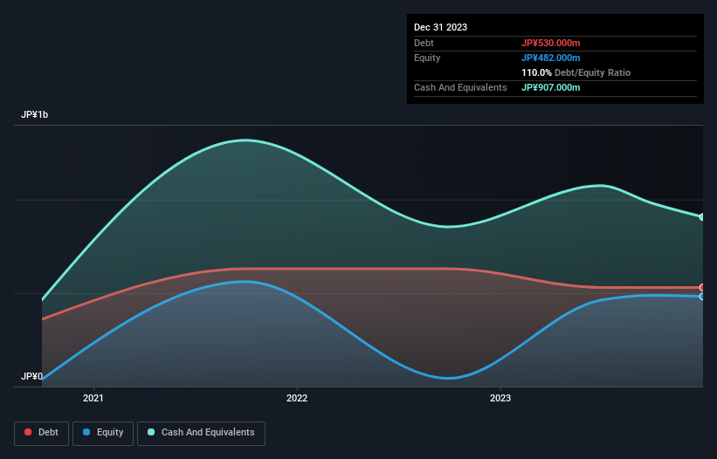Click the blue Equity end-point marker
717x459 pixels.
pos(702,297)
